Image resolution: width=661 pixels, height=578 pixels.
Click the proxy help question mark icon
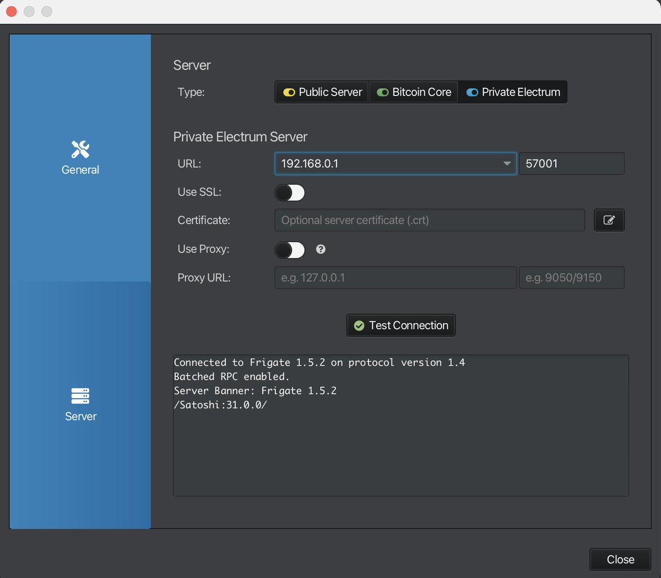coord(321,249)
